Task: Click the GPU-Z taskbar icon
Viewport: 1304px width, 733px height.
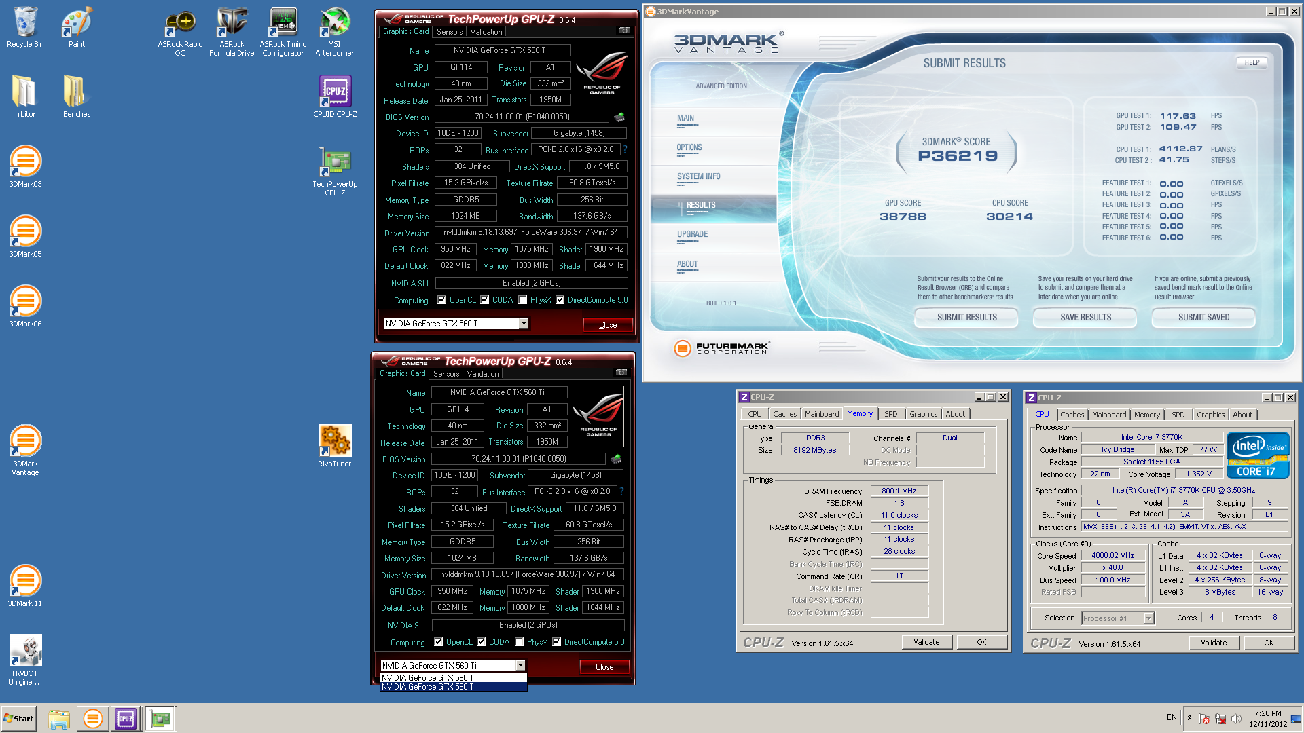Action: pos(160,719)
